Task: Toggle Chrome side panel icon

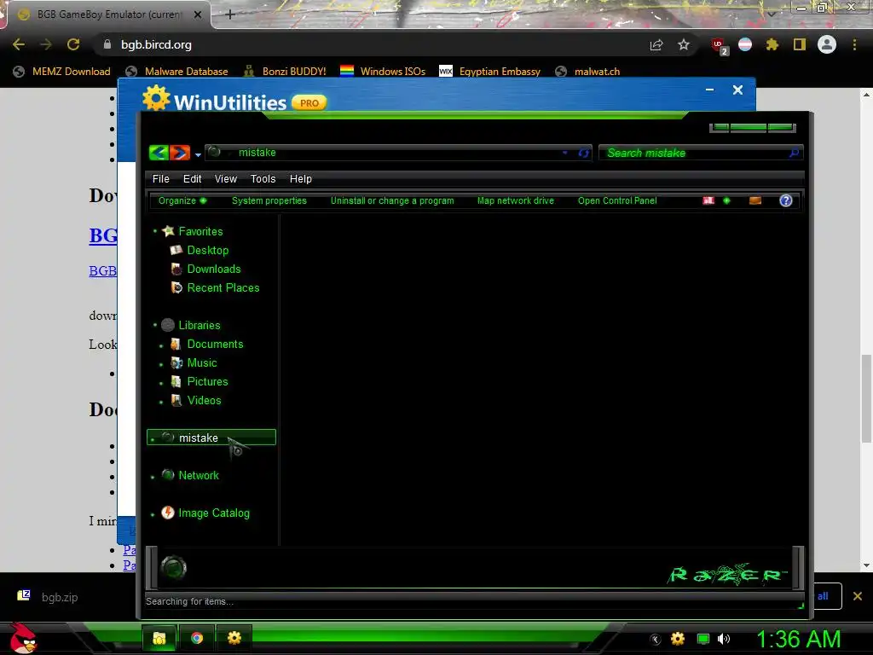Action: pyautogui.click(x=800, y=44)
